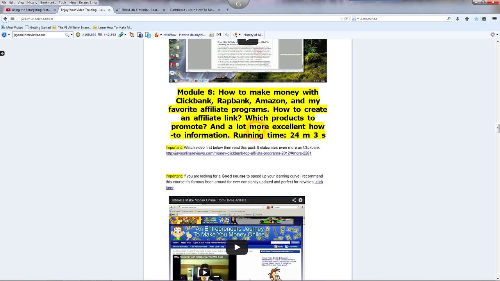Viewport: 500px width, 281px height.
Task: Expand the chain link dropdown arrow
Action: tap(125, 35)
